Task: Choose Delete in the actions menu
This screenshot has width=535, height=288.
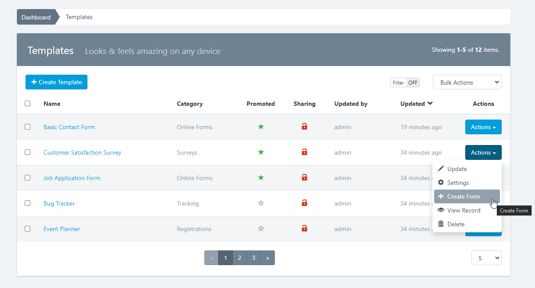Action: [455, 224]
